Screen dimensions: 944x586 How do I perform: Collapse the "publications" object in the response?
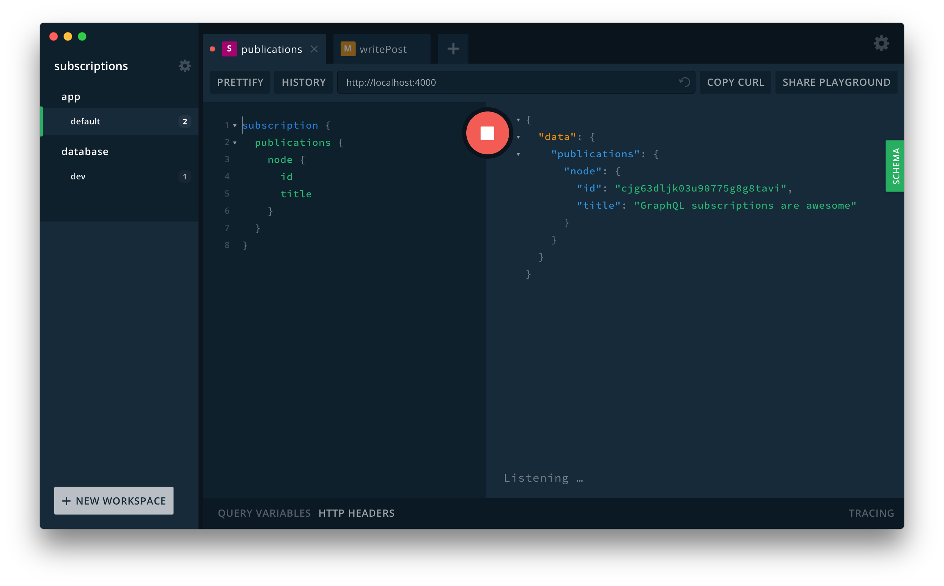pos(518,154)
